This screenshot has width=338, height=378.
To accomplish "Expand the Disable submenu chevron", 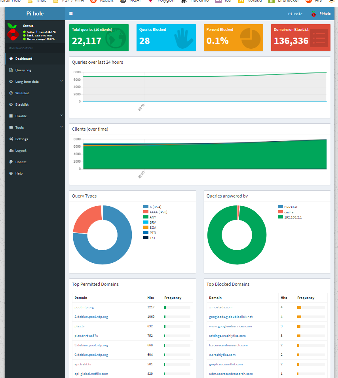I will pyautogui.click(x=61, y=116).
